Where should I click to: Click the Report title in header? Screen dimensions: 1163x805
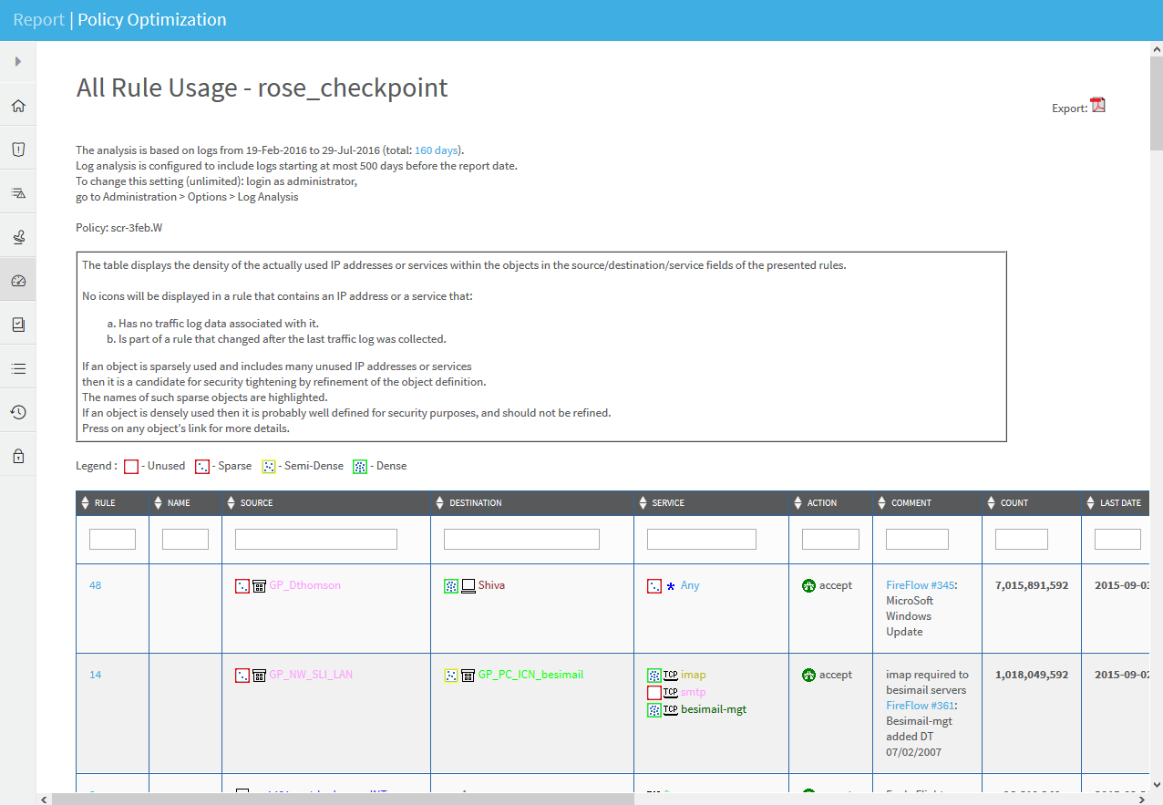pyautogui.click(x=38, y=20)
